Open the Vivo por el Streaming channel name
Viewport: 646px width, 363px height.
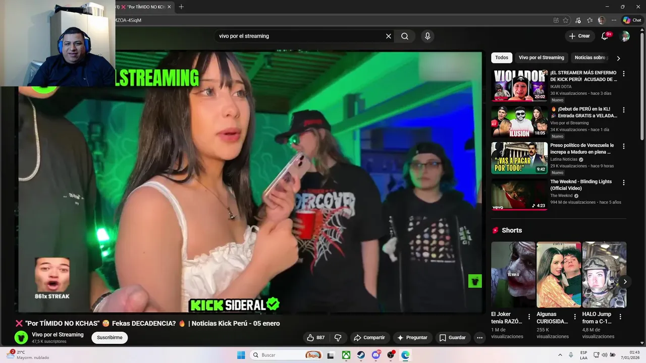pos(58,334)
